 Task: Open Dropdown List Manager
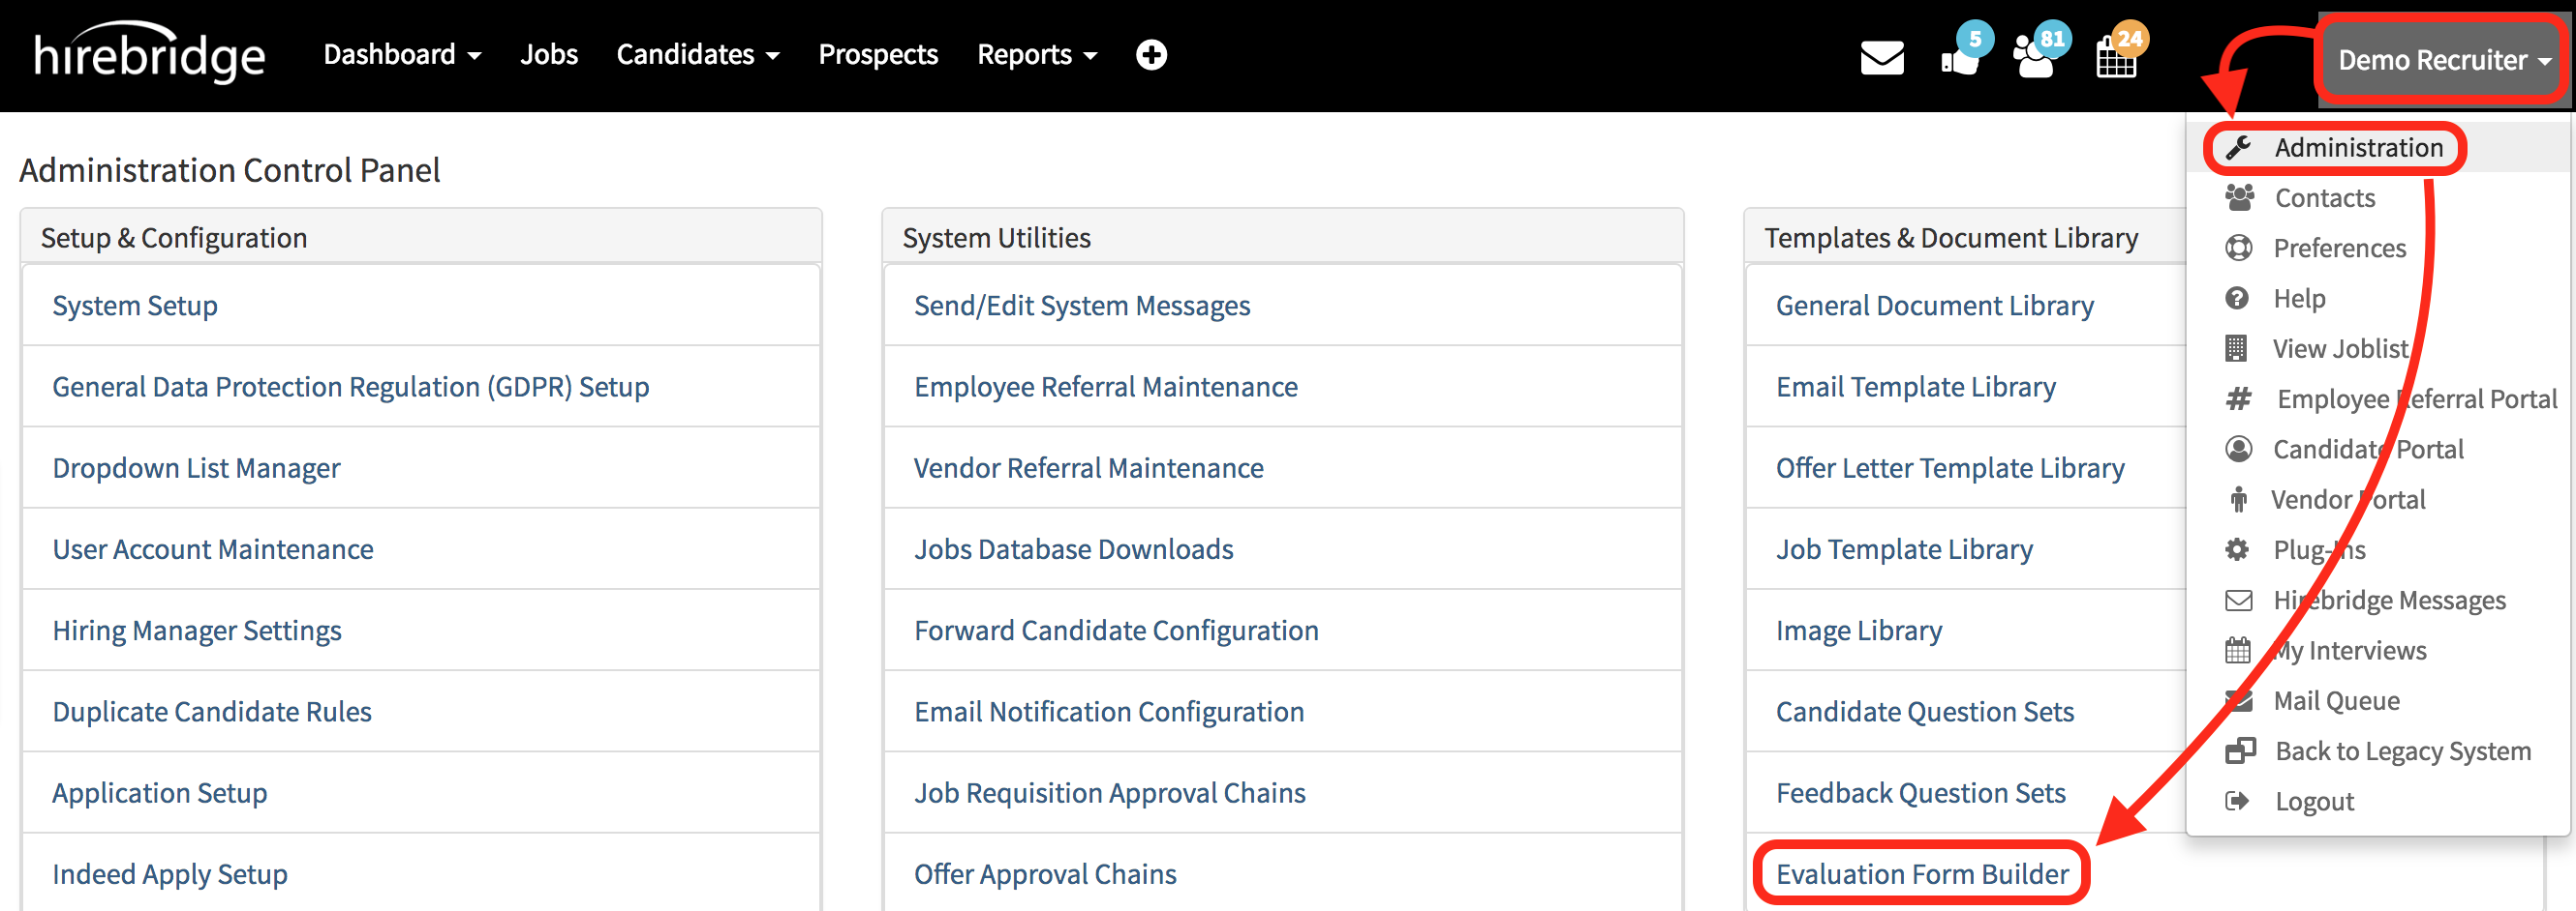[196, 466]
